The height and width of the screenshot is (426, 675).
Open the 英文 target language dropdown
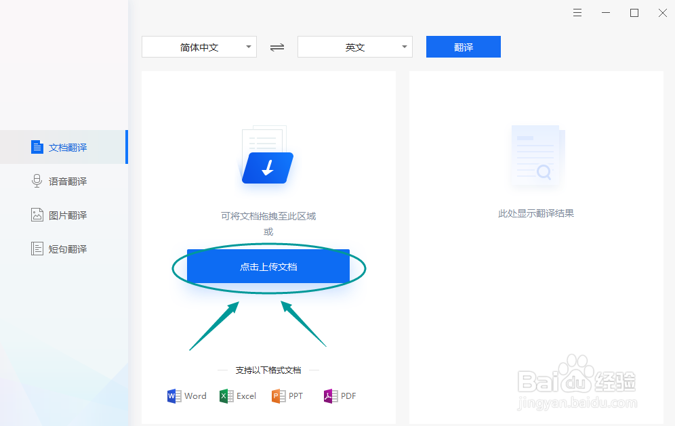click(x=355, y=47)
